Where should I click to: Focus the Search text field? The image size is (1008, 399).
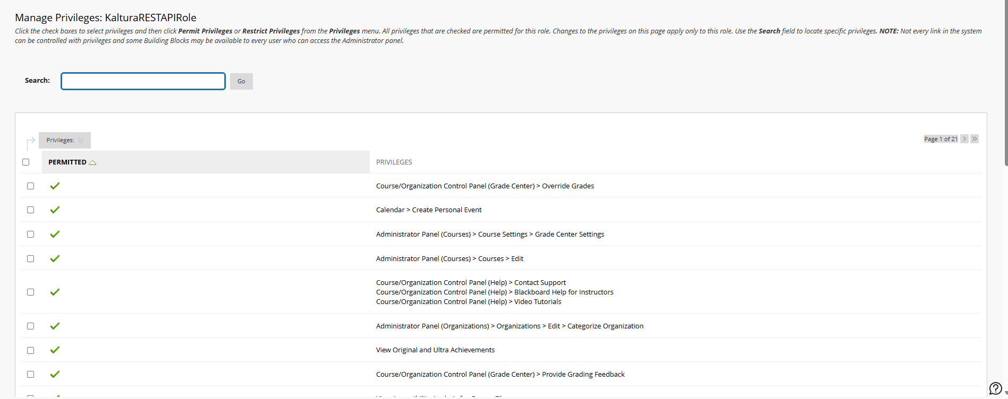[x=143, y=81]
